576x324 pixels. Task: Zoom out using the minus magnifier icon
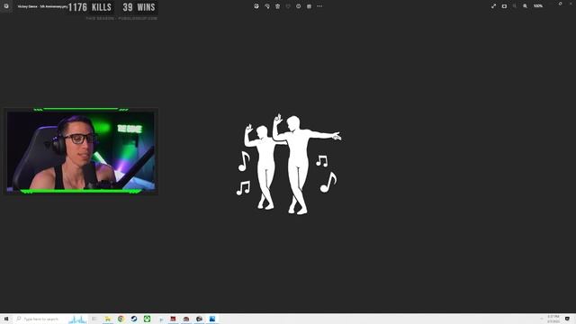pos(515,6)
